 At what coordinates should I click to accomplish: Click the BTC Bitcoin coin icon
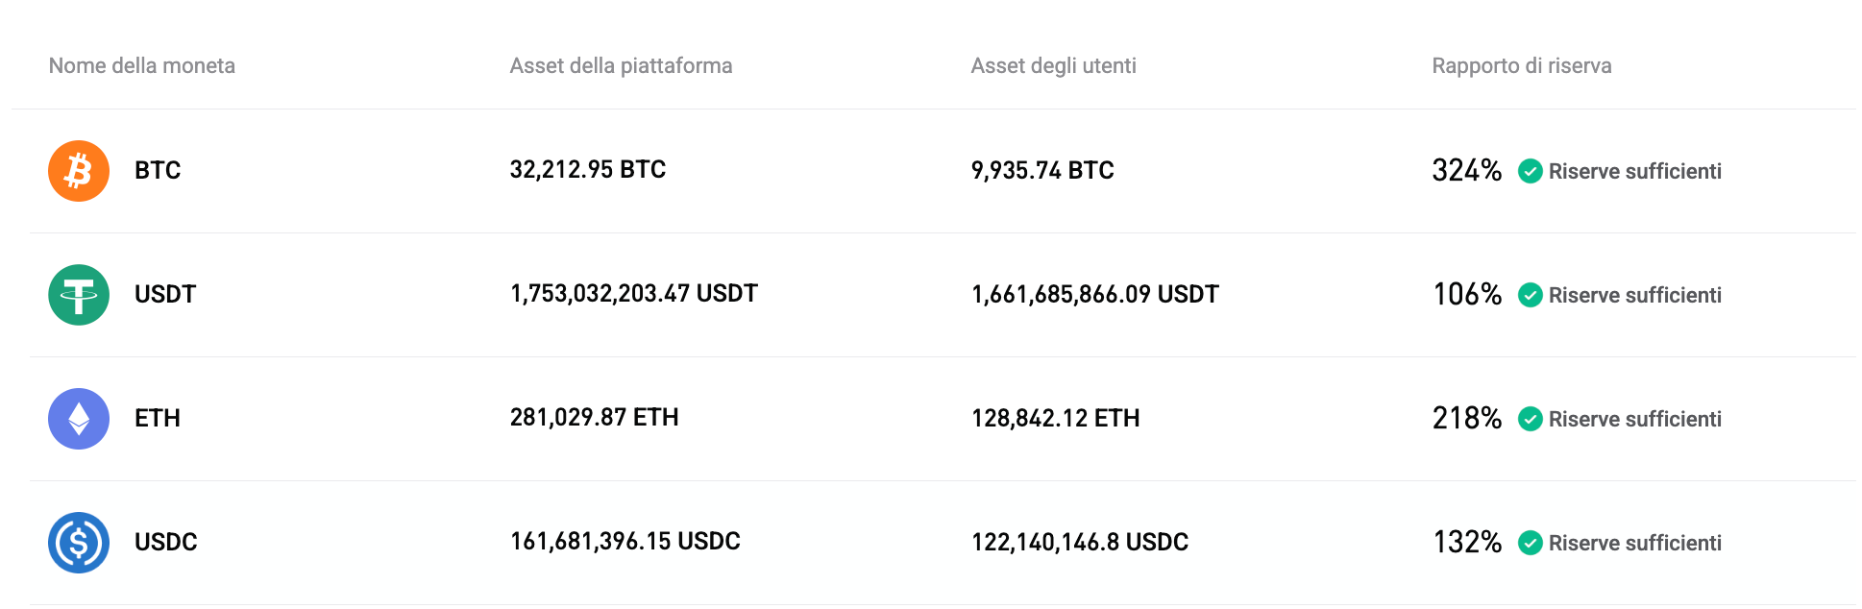click(x=78, y=170)
